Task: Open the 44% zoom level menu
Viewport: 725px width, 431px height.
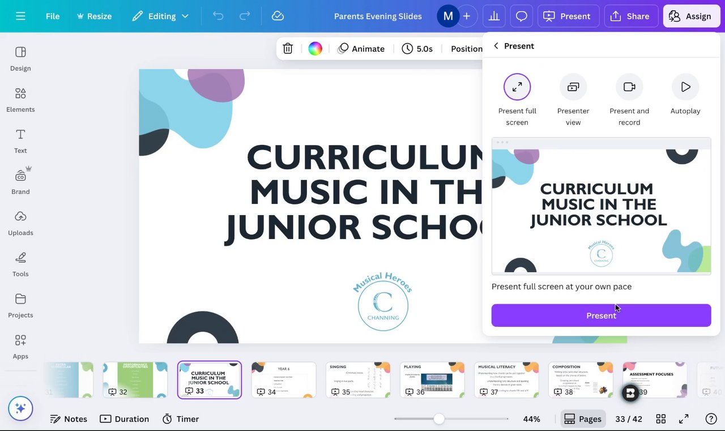Action: click(x=531, y=419)
